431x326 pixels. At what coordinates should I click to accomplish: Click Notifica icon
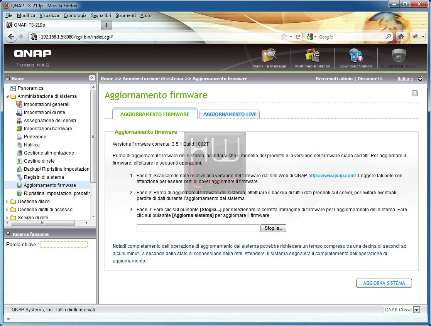pyautogui.click(x=19, y=145)
